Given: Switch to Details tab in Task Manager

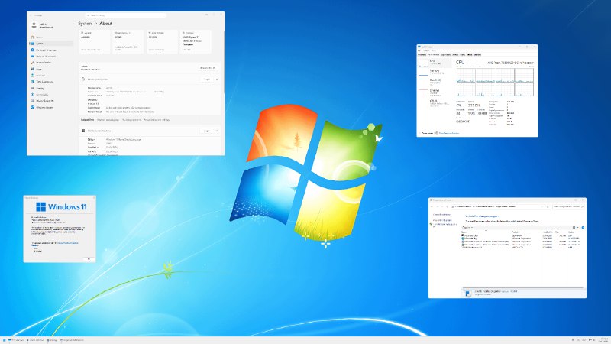Looking at the screenshot, I should [469, 54].
